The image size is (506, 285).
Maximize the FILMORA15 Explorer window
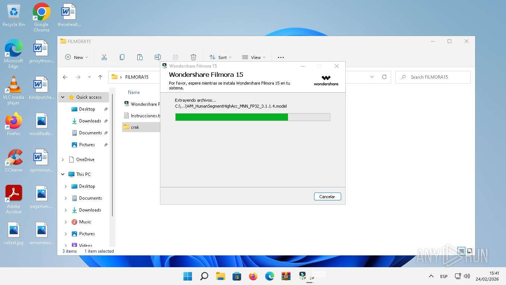[x=449, y=41]
